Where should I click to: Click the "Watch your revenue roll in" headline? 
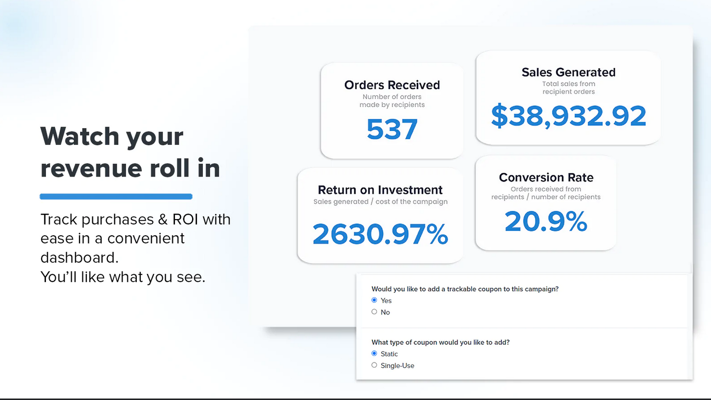tap(130, 152)
